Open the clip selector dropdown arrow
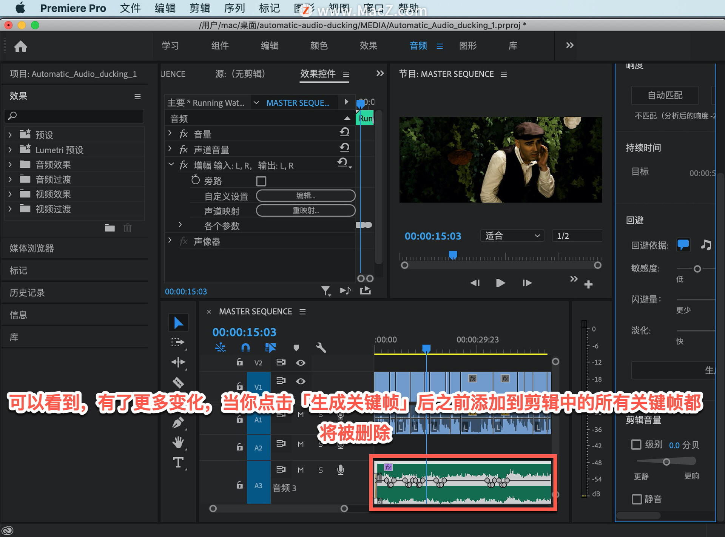The width and height of the screenshot is (725, 537). 256,102
